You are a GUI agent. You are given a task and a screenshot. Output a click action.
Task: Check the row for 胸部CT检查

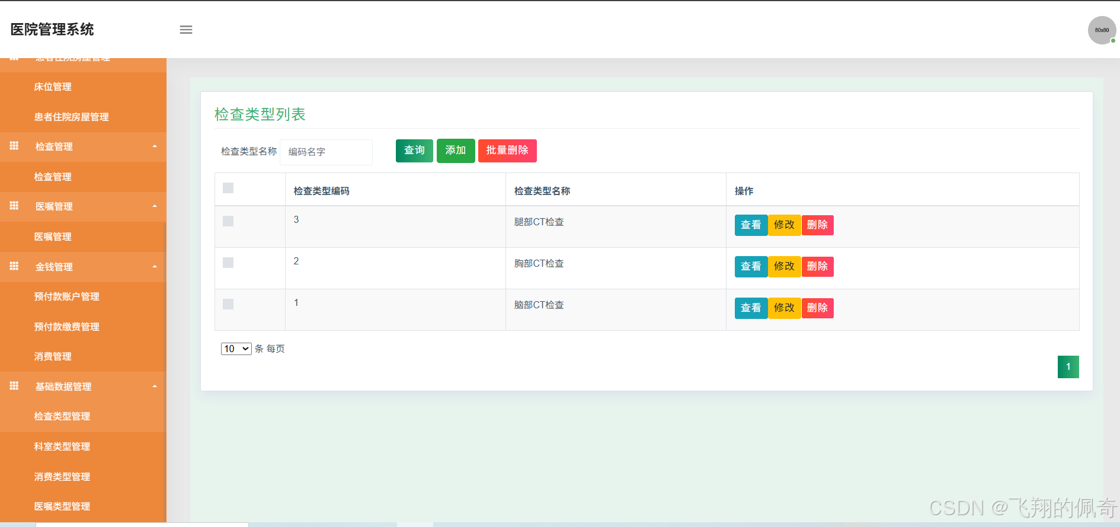click(228, 263)
